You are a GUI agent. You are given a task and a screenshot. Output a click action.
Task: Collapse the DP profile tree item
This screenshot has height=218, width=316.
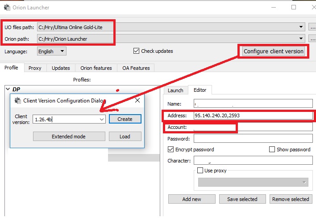tap(7, 89)
